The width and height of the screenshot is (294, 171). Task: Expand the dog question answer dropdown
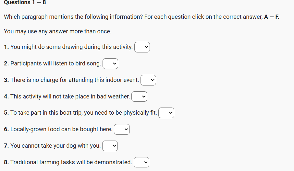(x=110, y=146)
